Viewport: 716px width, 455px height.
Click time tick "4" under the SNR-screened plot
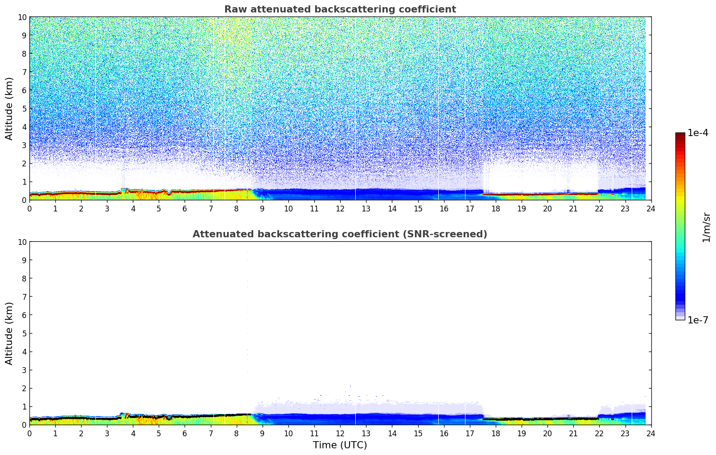pos(133,434)
